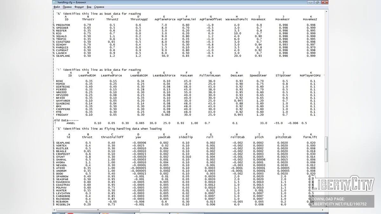The height and width of the screenshot is (214, 381).
Task: Close the handling.cfg Notepad window
Action: (x=324, y=2)
